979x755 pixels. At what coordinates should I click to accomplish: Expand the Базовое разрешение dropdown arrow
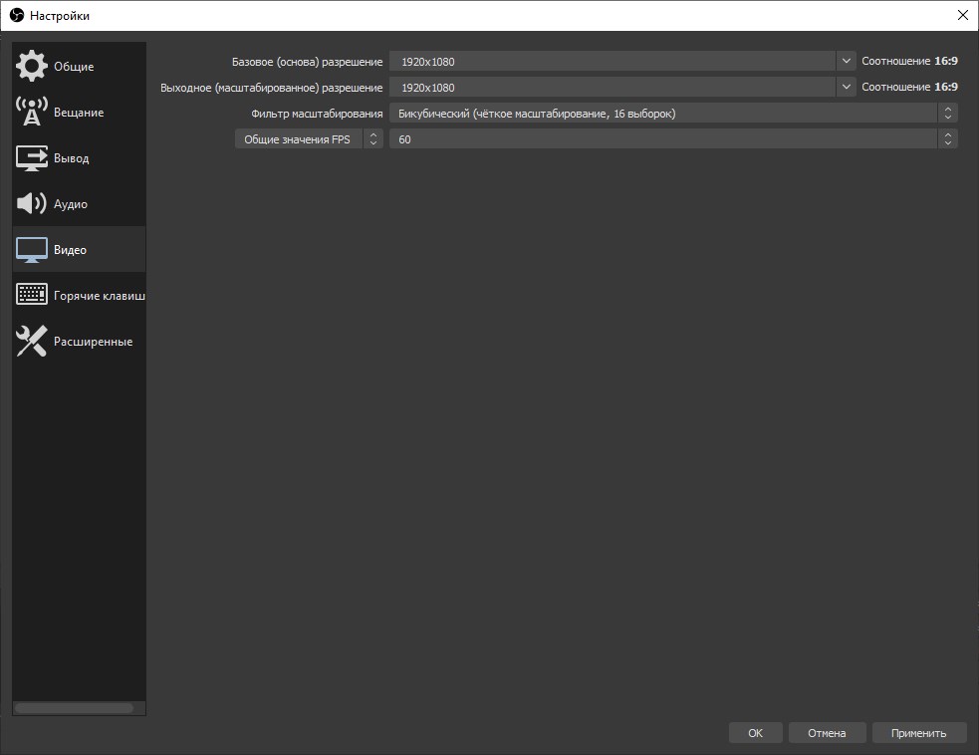(x=846, y=61)
